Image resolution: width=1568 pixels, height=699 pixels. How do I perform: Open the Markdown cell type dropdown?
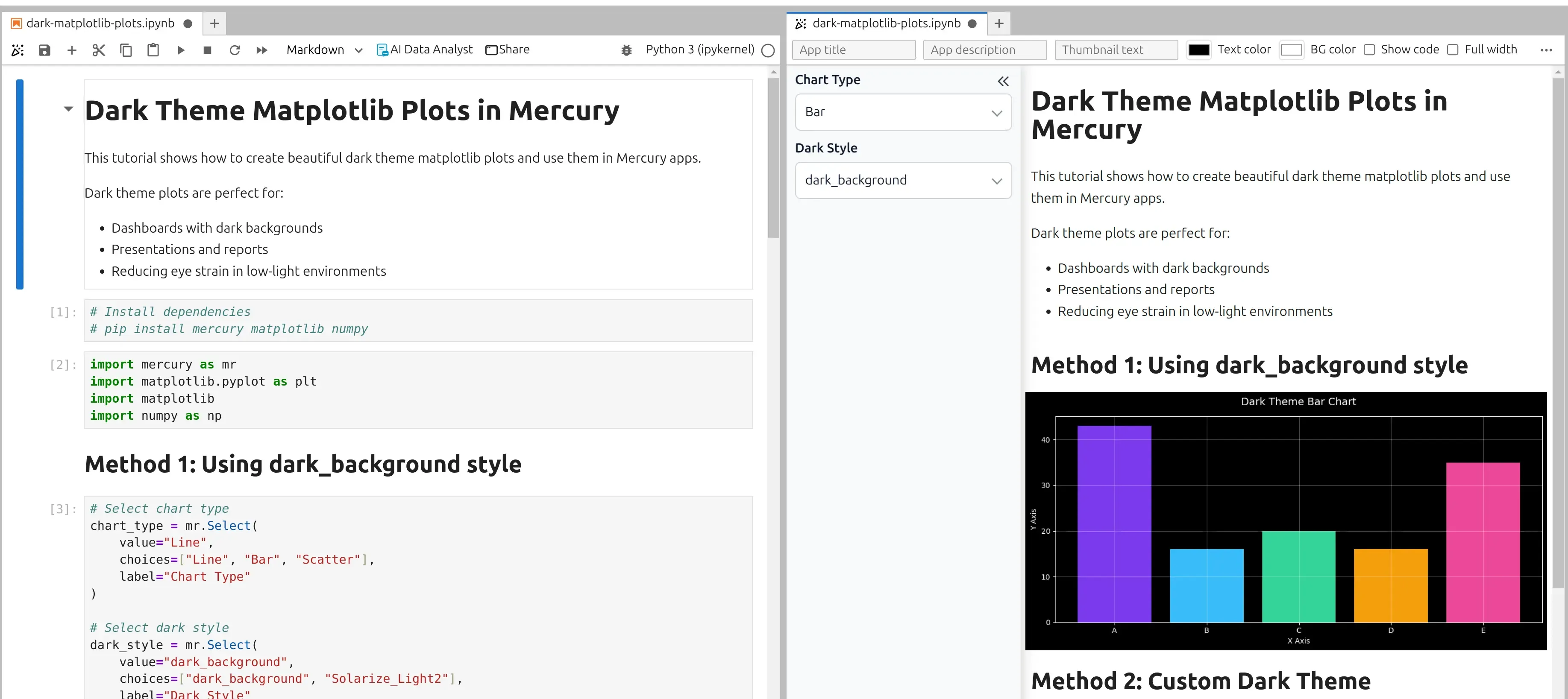[x=324, y=50]
